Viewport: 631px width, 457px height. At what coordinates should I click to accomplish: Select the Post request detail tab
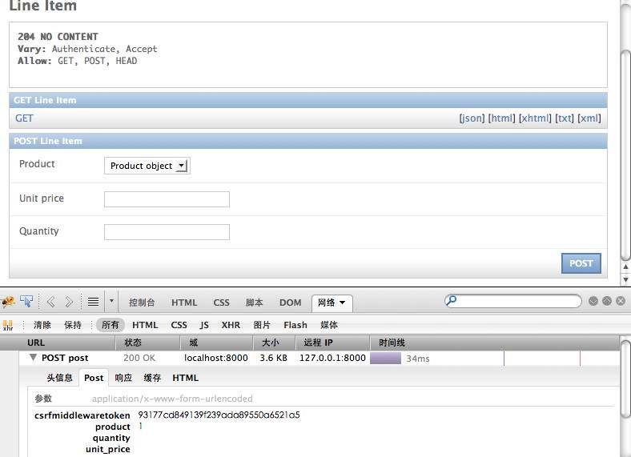coord(94,378)
